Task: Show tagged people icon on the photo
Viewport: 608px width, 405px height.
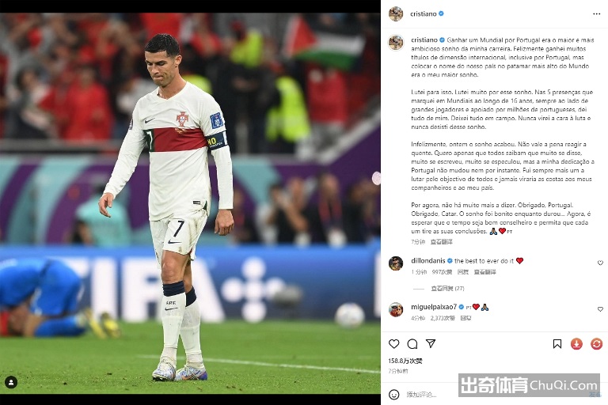Action: point(11,383)
